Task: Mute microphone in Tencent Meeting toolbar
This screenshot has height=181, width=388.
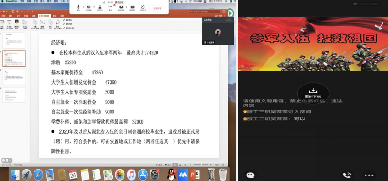Action: coord(79,7)
